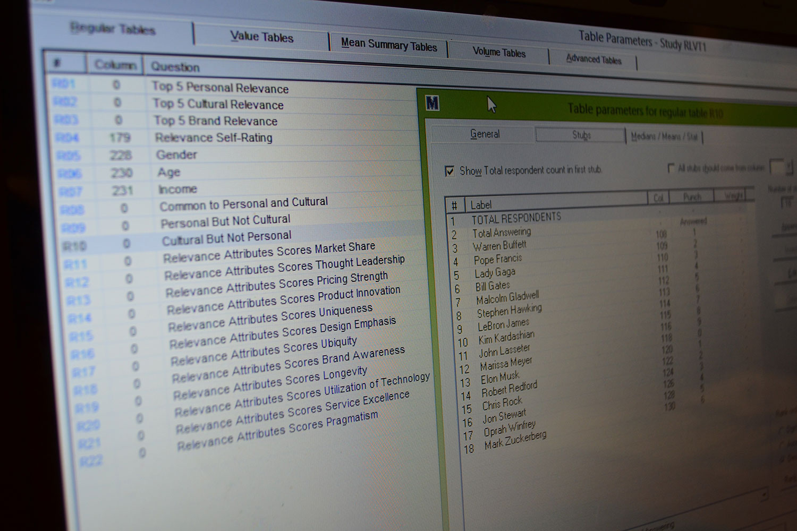
Task: Select TOTAL RESPONDENTS stub row
Action: tap(516, 218)
